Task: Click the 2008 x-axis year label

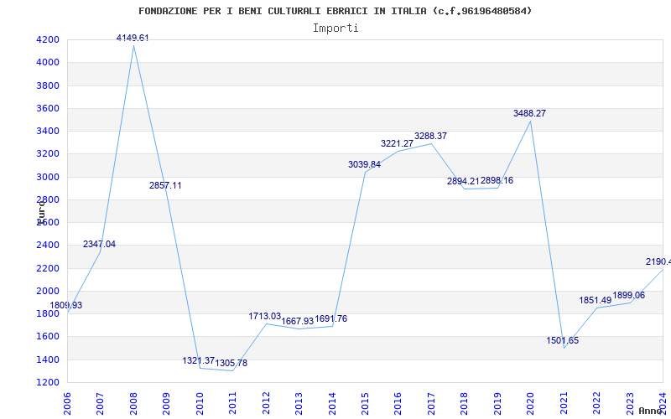Action: pos(133,403)
